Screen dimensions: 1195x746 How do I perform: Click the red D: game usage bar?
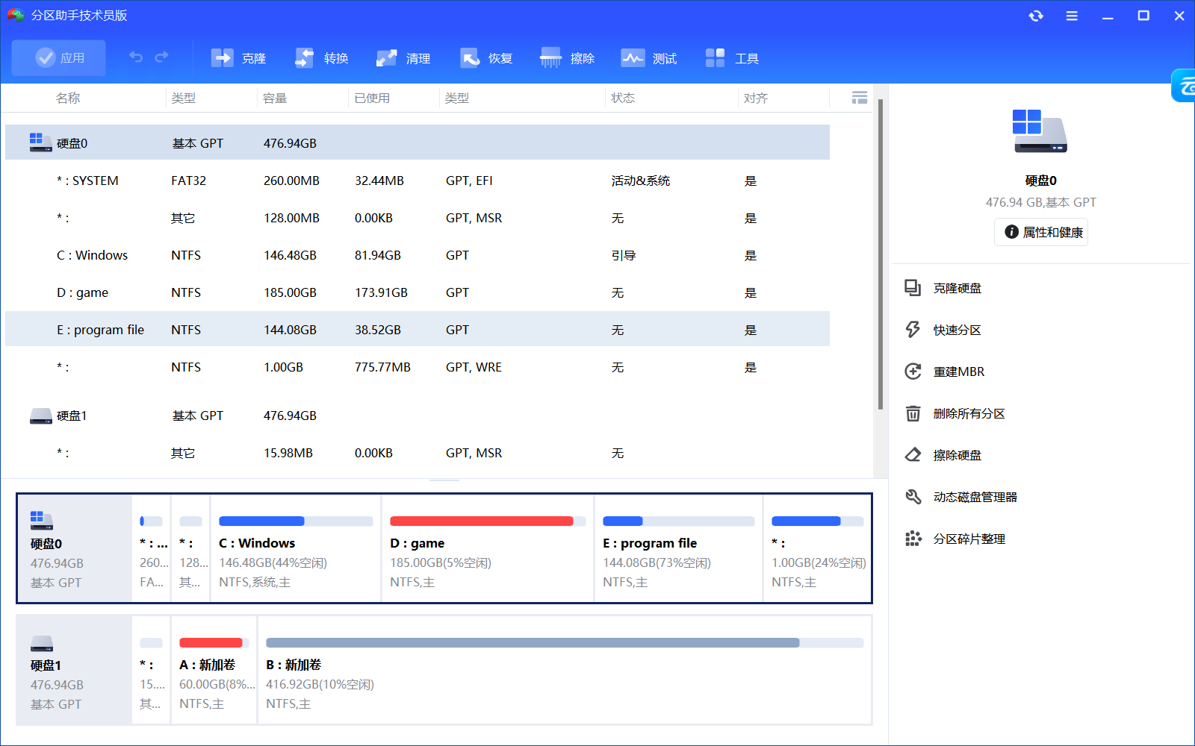[482, 521]
